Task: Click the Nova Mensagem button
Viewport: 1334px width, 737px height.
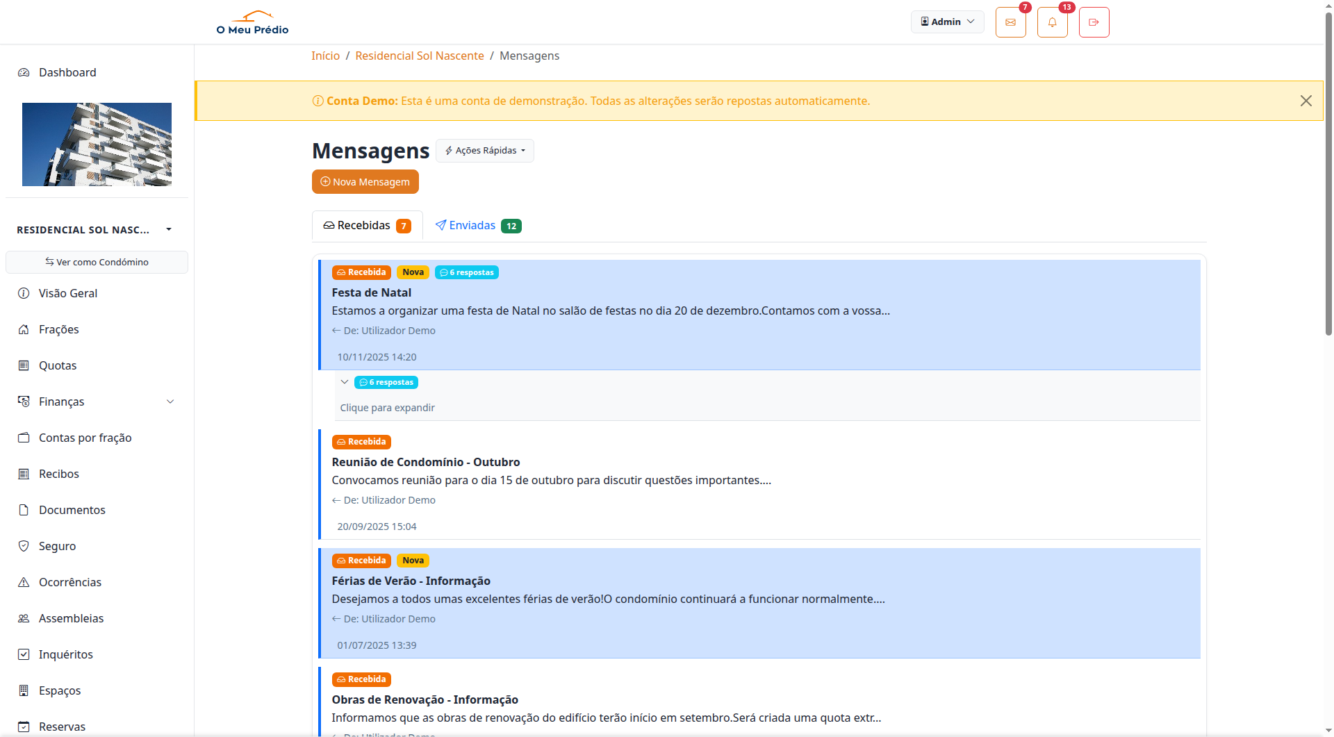Action: [365, 182]
